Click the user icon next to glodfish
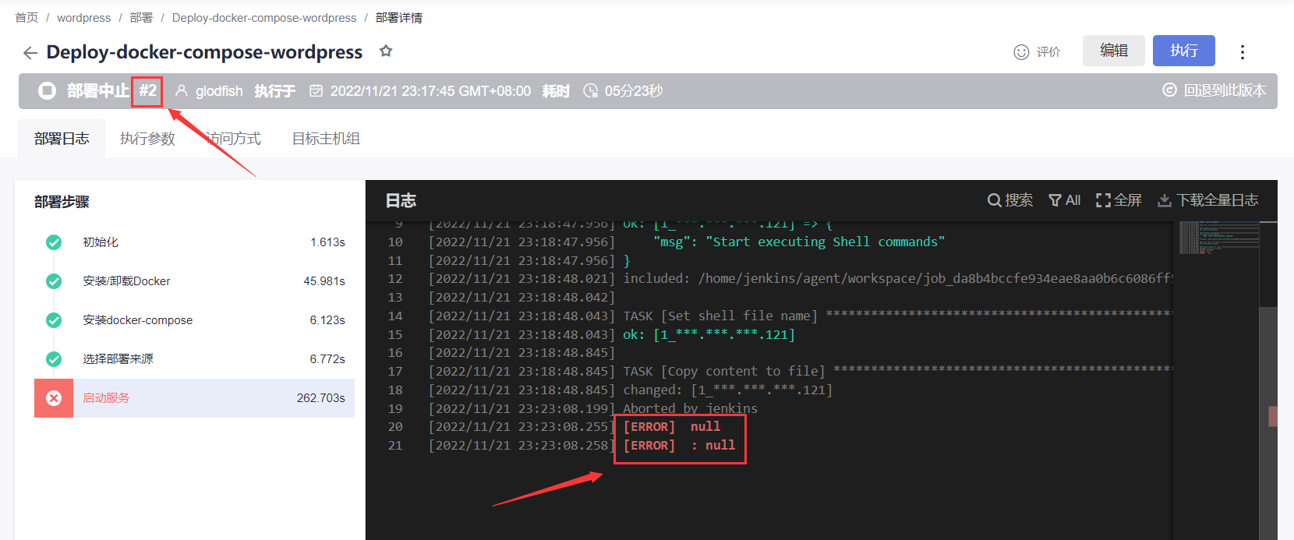This screenshot has width=1294, height=540. tap(182, 91)
